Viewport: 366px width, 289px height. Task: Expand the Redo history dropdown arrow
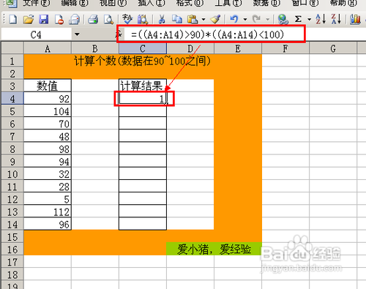267,19
